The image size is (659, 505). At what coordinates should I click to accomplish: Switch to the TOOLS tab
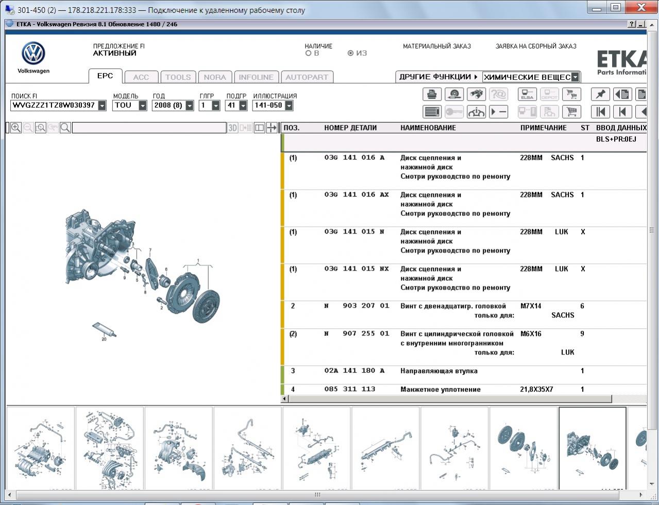coord(178,77)
